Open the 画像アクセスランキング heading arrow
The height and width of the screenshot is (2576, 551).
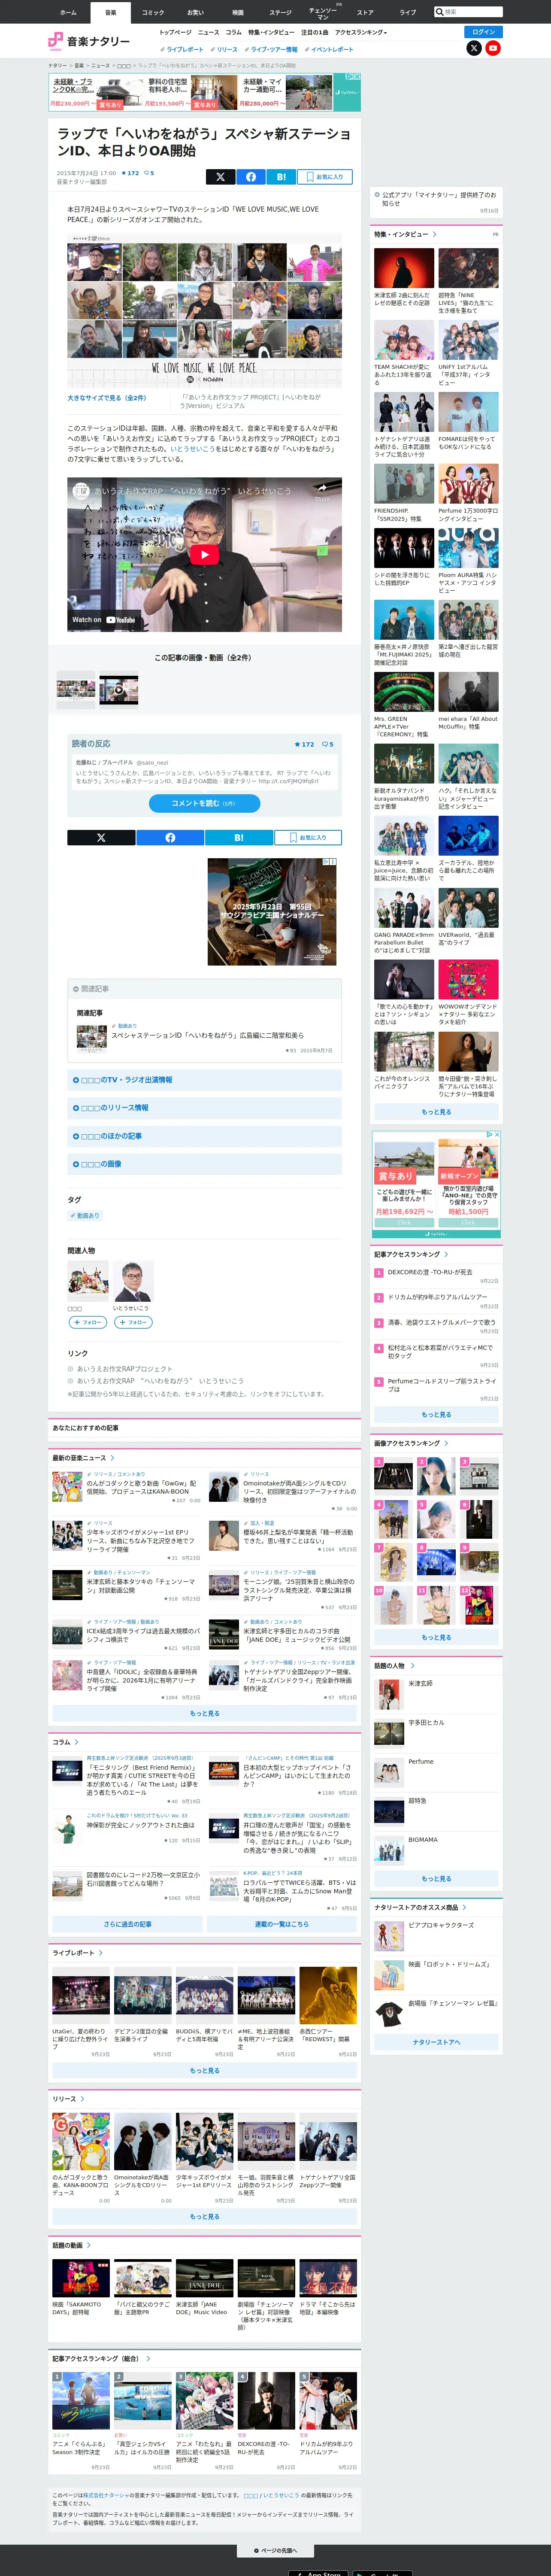click(446, 1443)
